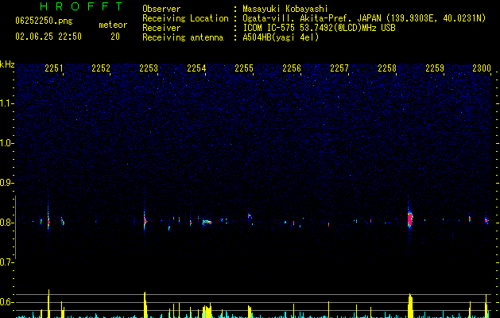Click the "Receiving antenna" label
This screenshot has width=500, height=318.
(183, 37)
